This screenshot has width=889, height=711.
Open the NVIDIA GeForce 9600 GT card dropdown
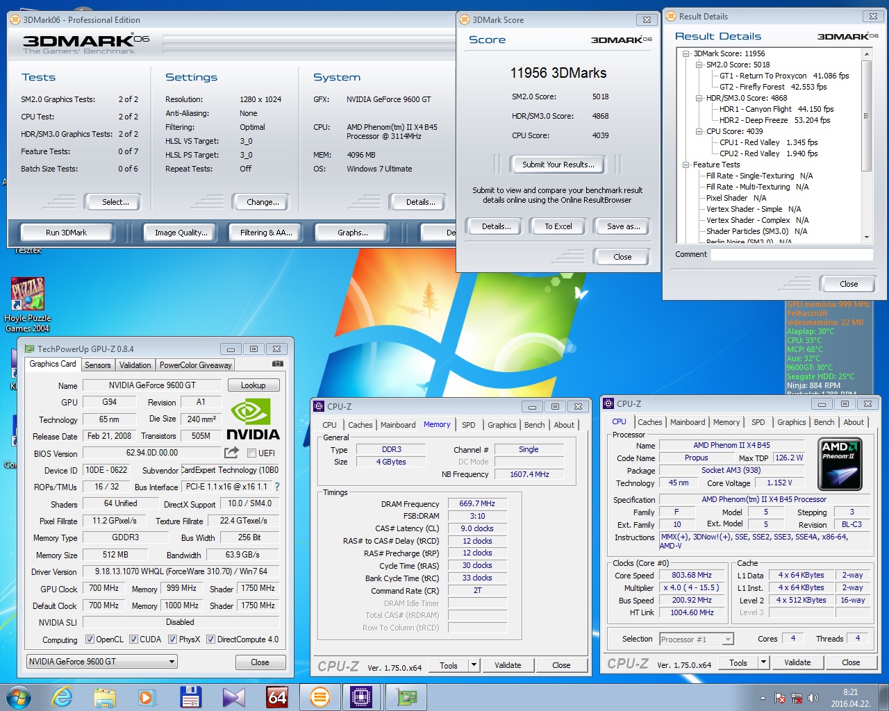[x=102, y=662]
